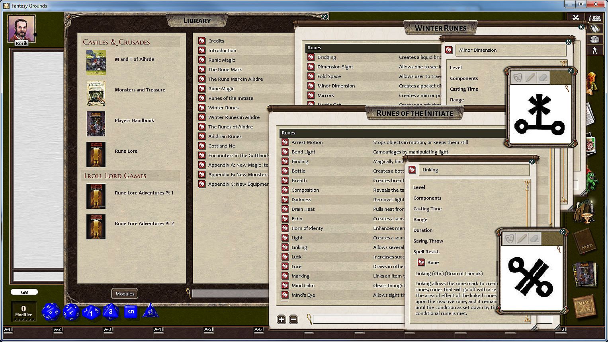
Task: Click the link icon beside Credits
Action: 202,41
